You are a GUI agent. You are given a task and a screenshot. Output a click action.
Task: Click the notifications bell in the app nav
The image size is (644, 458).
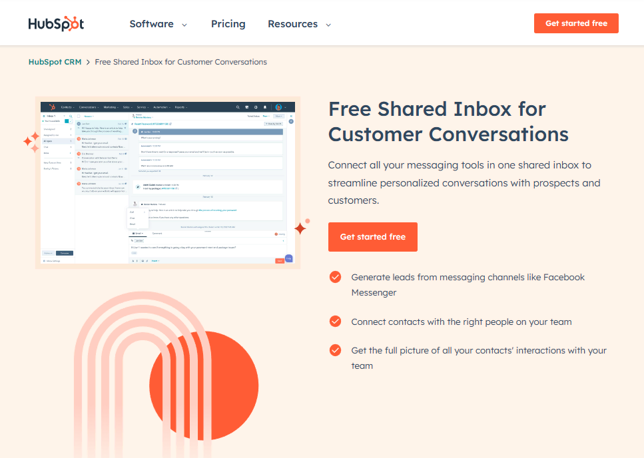pos(265,107)
